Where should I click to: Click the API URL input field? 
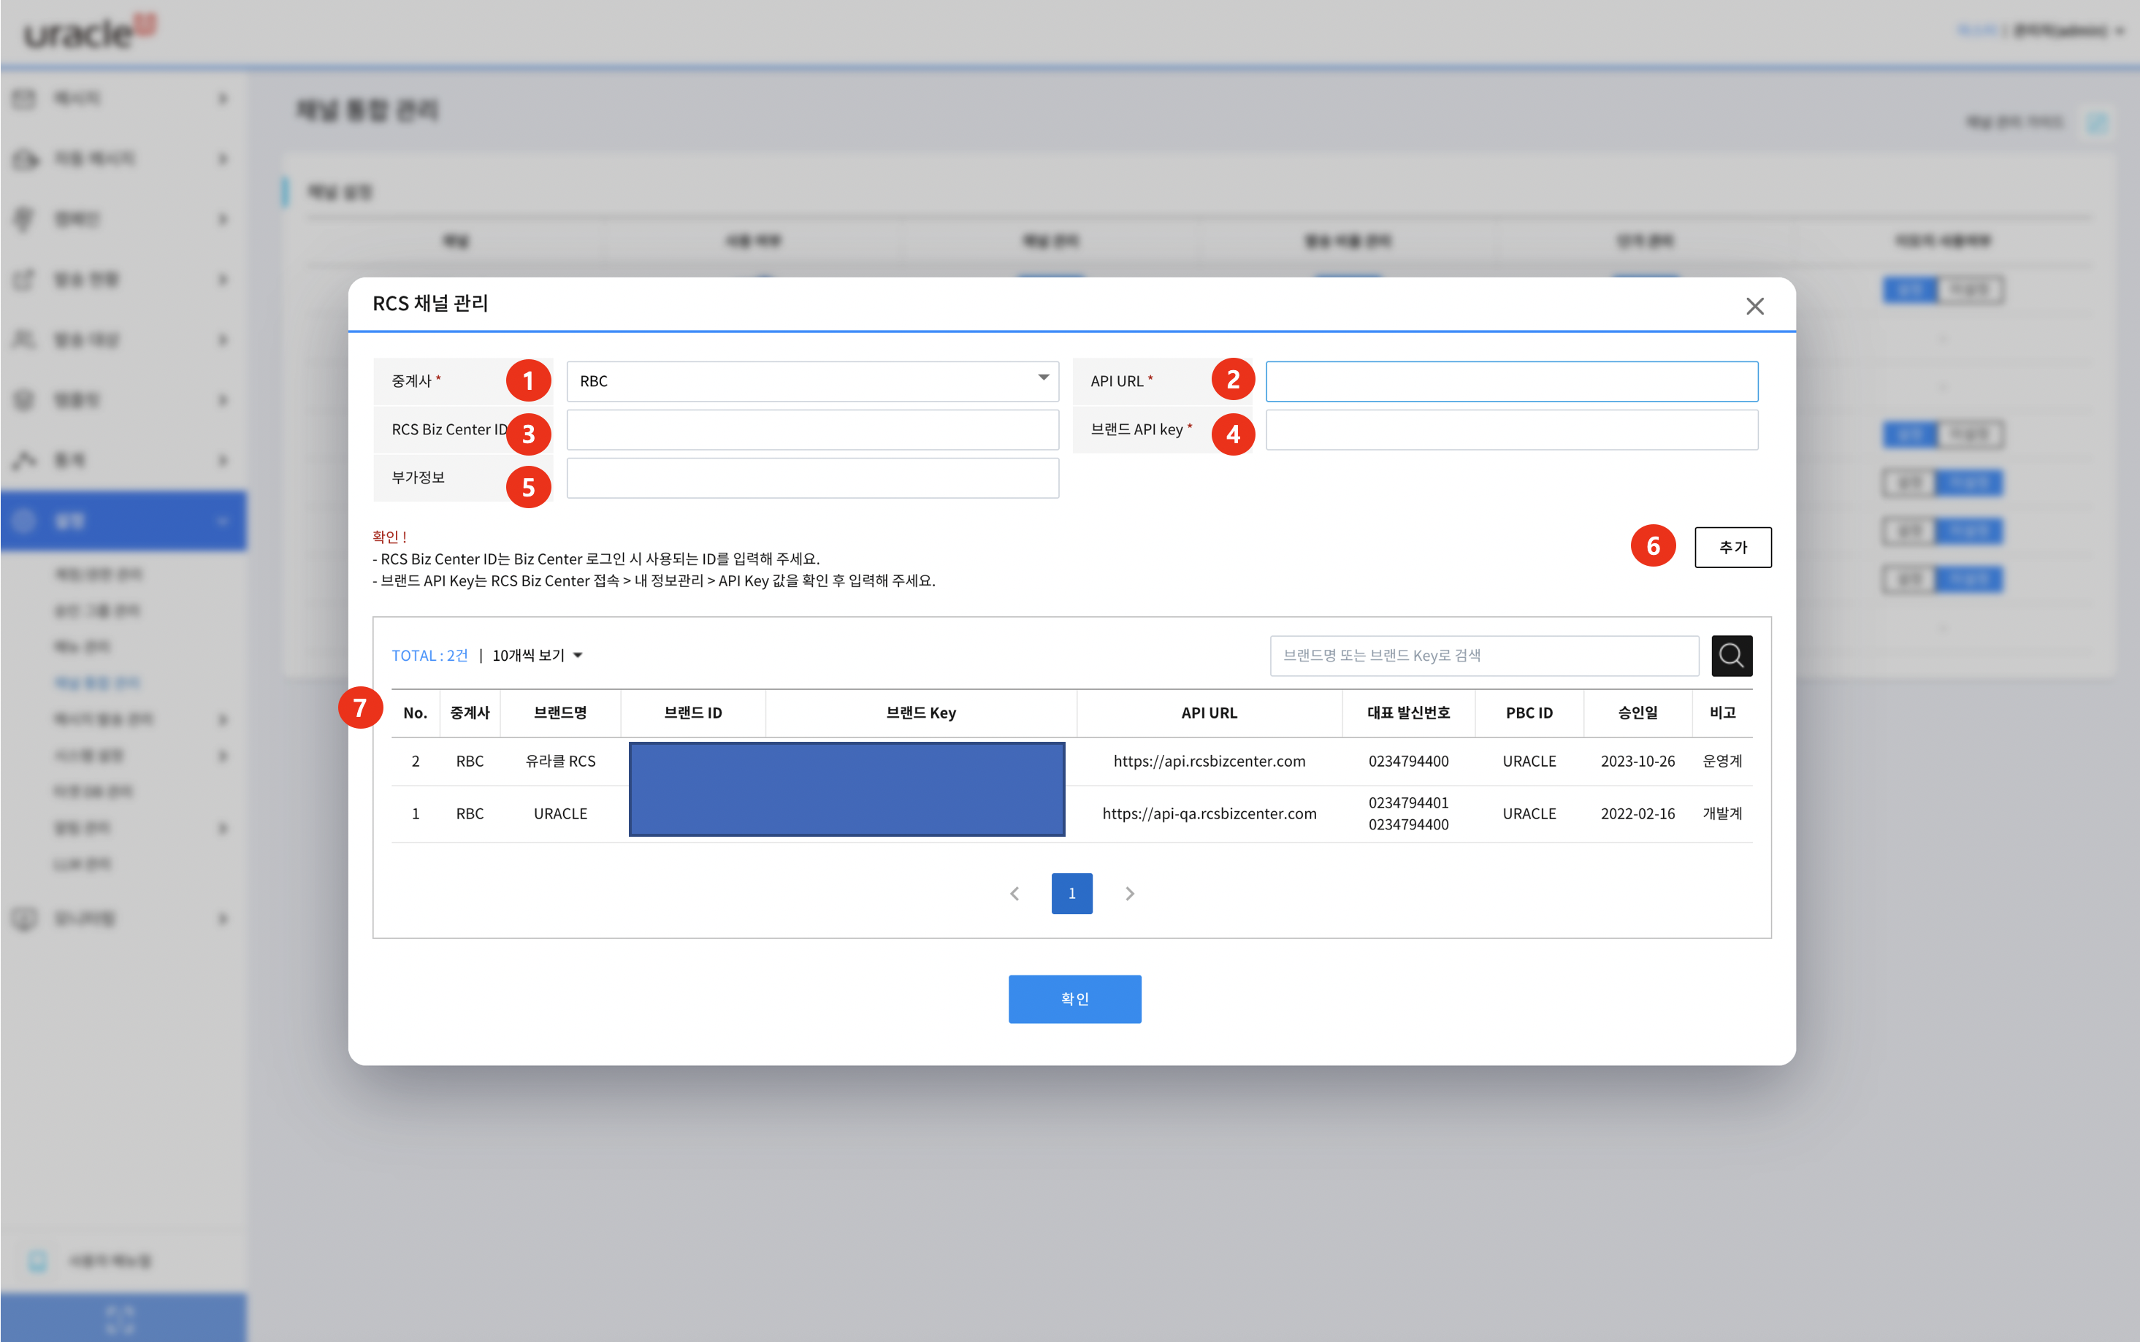(1510, 382)
